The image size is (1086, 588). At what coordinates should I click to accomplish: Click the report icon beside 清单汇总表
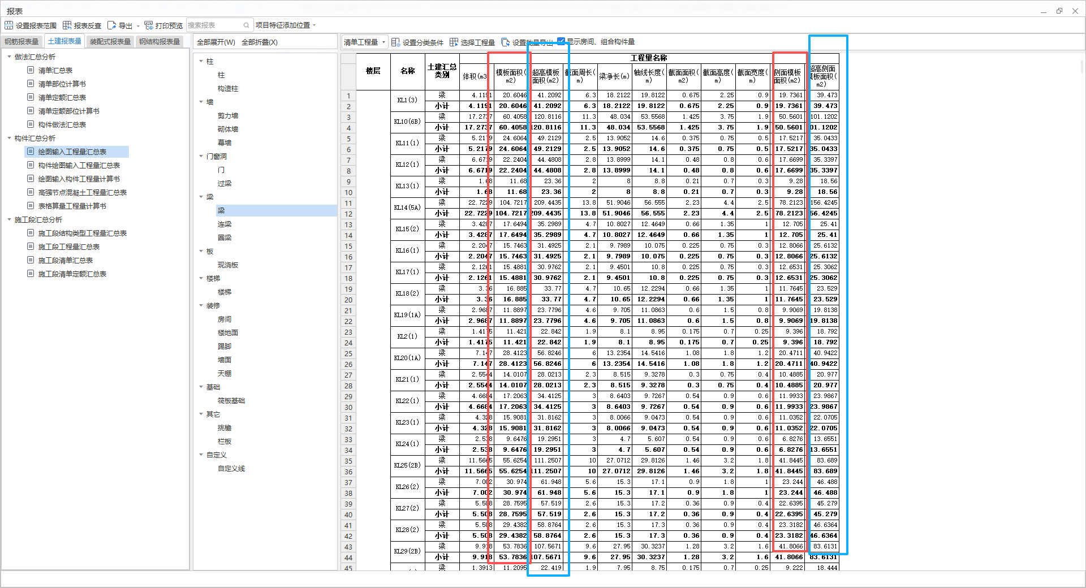pos(31,70)
